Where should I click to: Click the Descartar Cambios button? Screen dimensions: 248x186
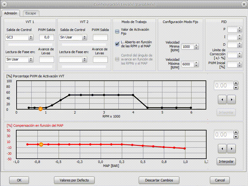[x=159, y=180]
